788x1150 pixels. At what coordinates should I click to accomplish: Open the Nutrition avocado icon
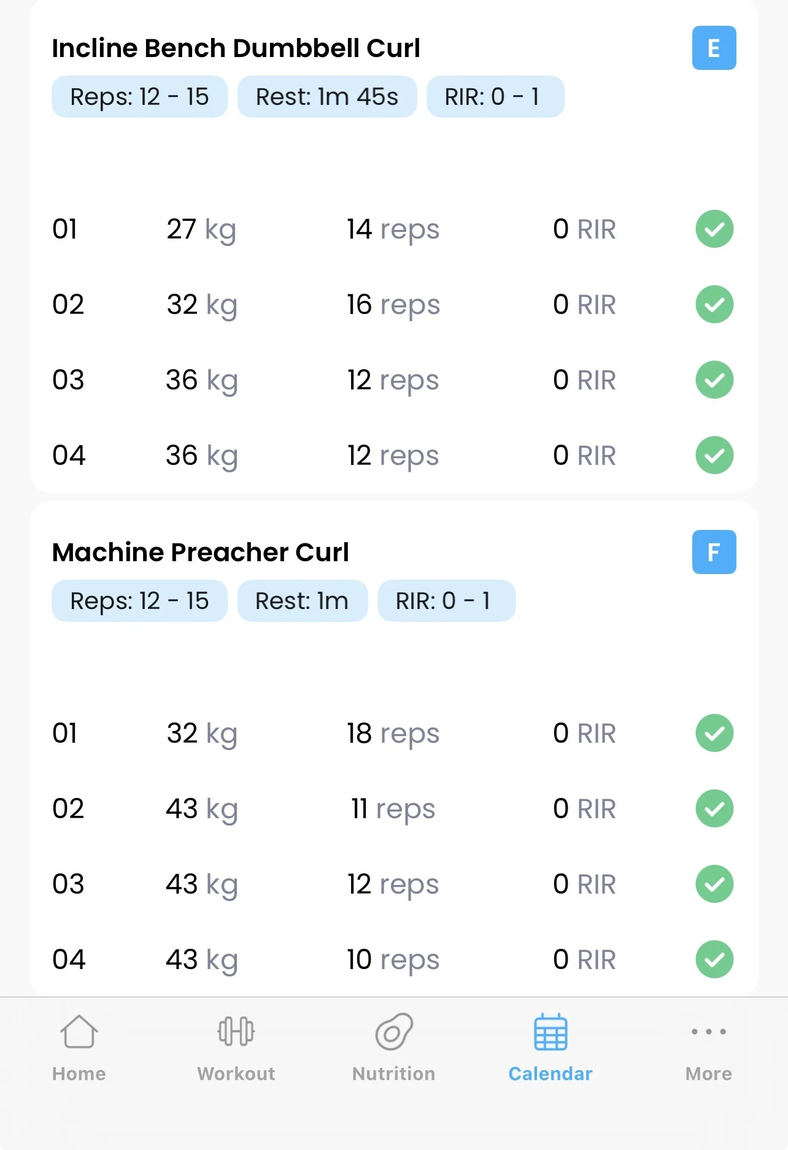tap(394, 1032)
